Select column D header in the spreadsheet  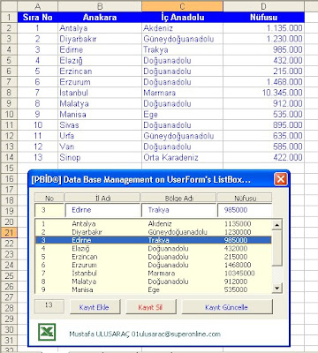[263, 6]
